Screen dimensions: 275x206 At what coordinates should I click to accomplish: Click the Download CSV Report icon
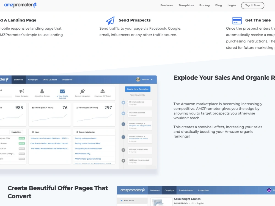pos(103,91)
